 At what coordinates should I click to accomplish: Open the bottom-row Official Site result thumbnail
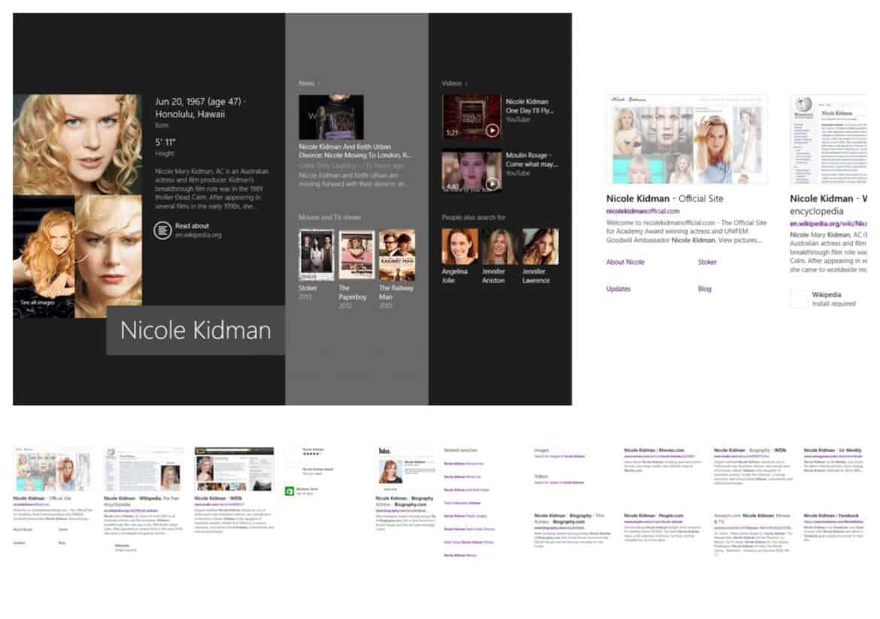click(52, 469)
